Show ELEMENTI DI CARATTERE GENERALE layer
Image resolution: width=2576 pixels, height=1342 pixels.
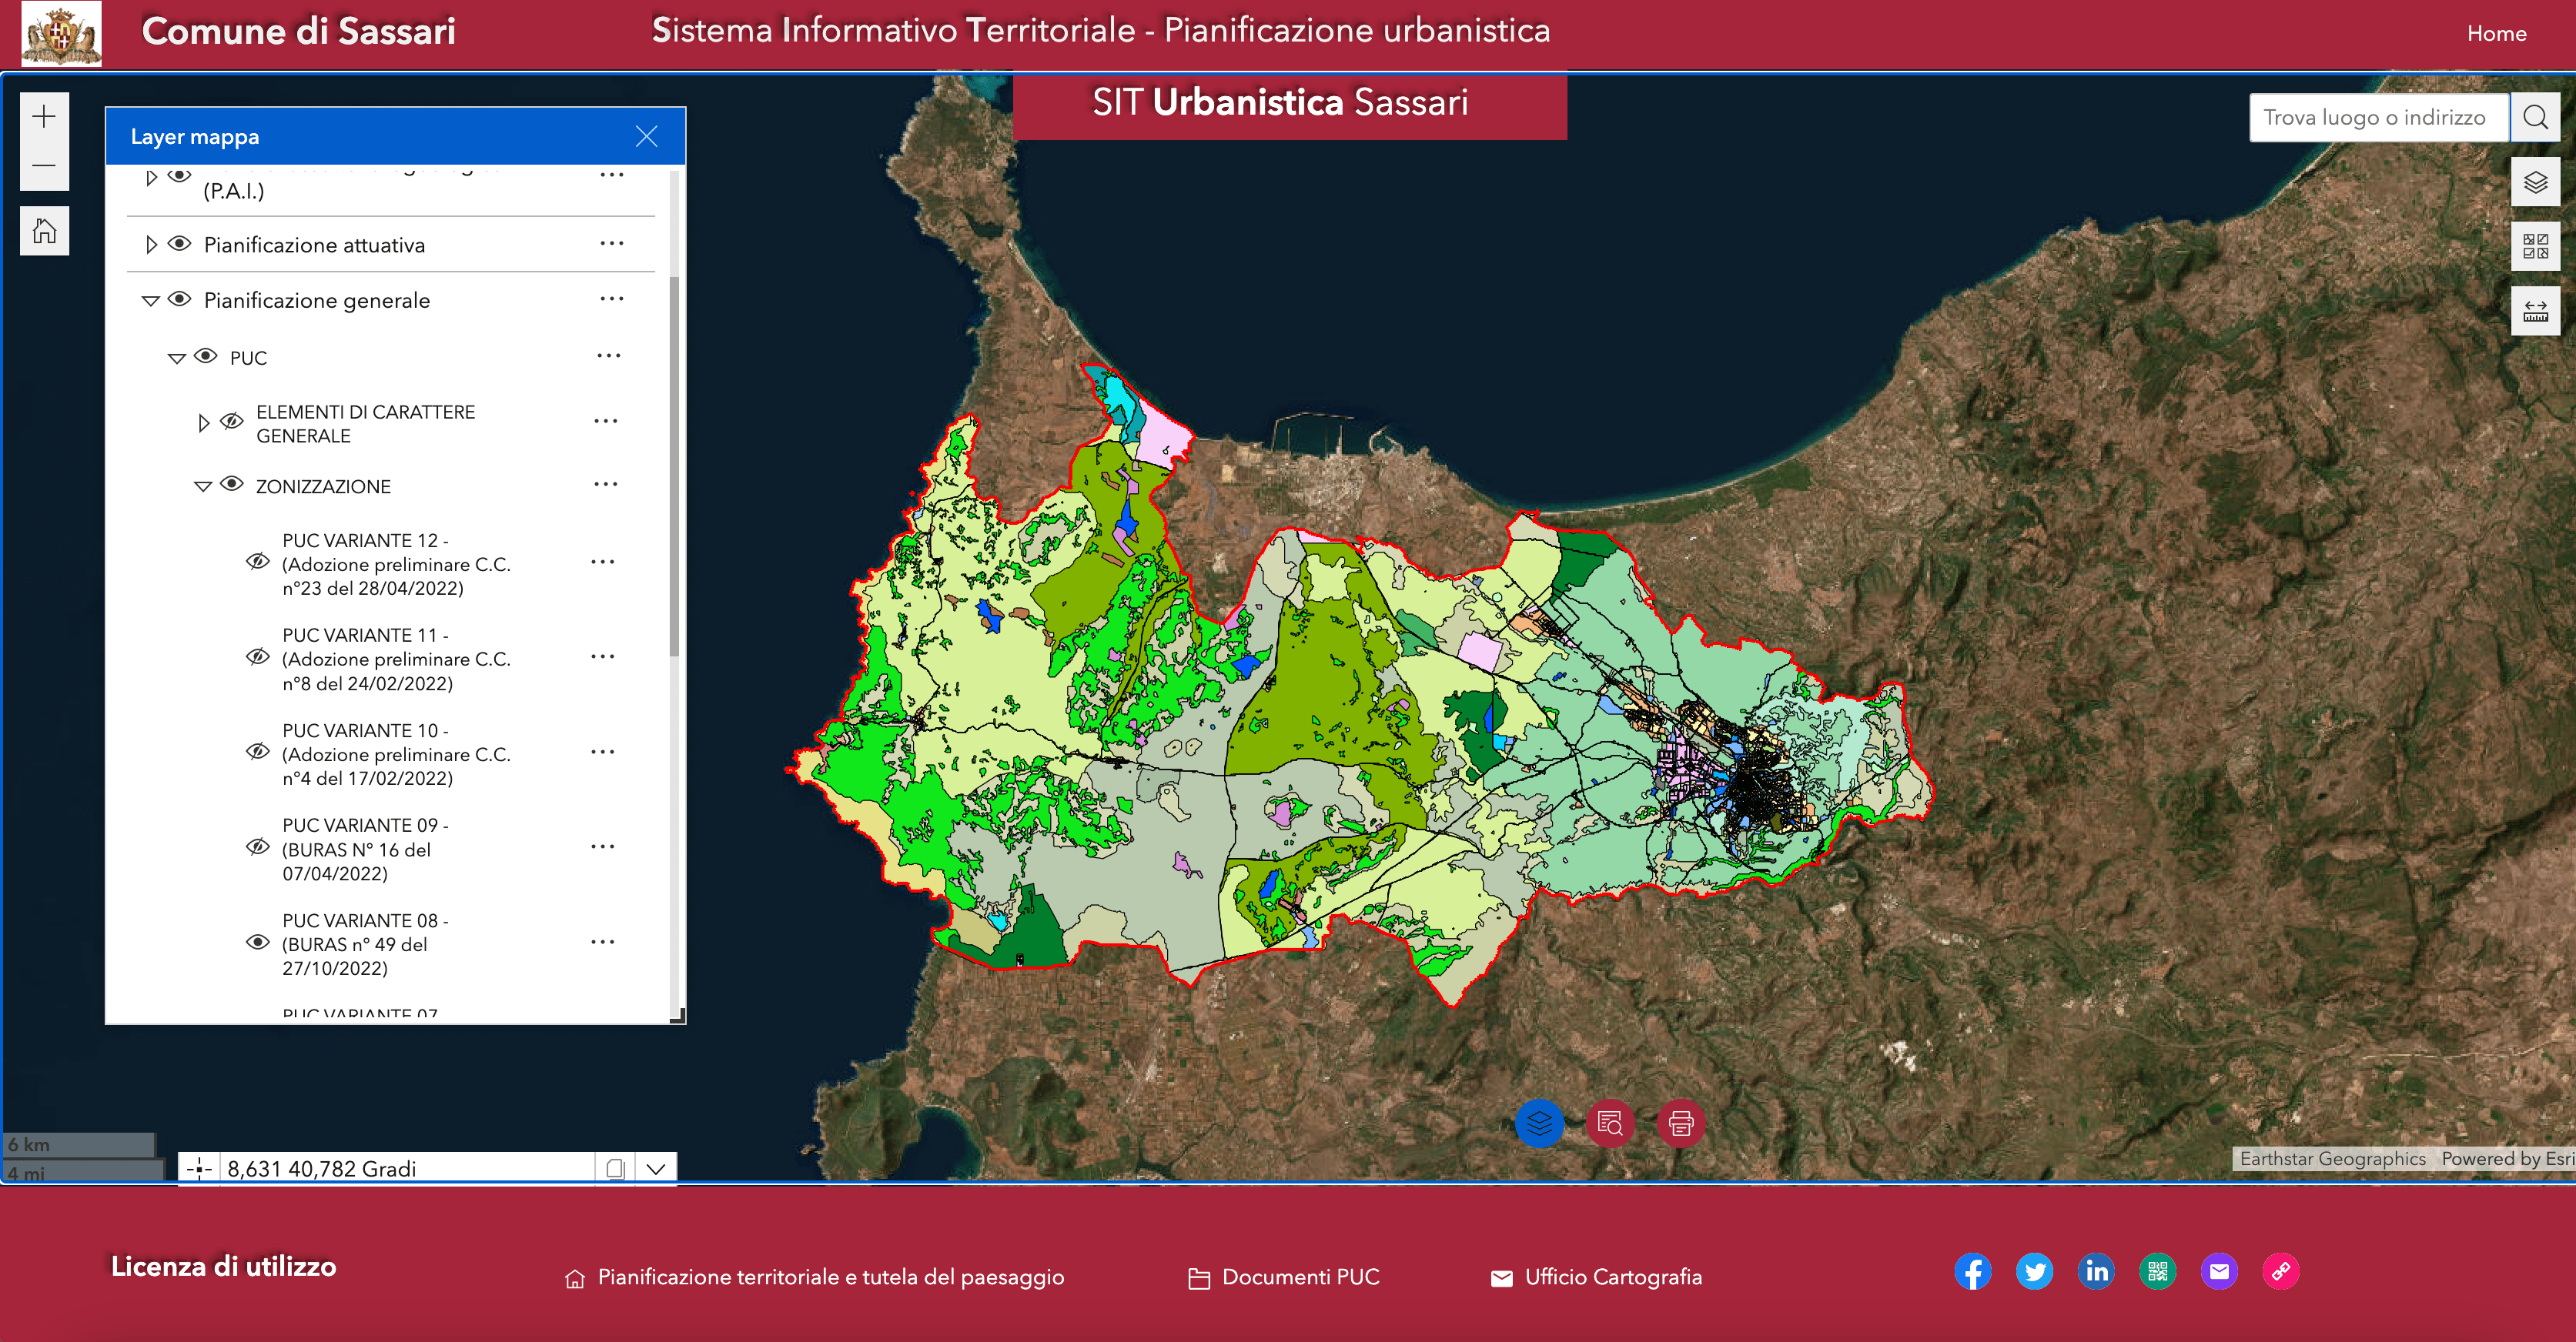click(232, 422)
